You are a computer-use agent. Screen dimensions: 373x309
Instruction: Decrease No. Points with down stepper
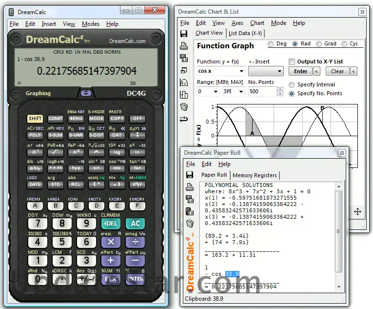(x=280, y=94)
